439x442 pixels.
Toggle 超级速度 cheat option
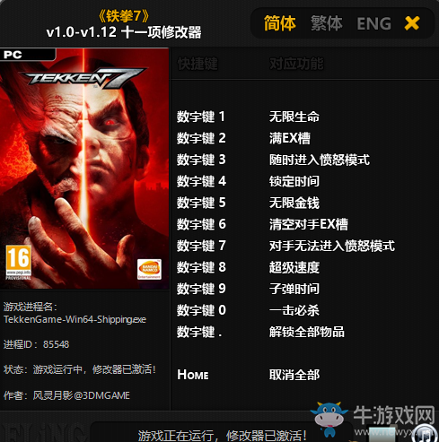(x=294, y=267)
